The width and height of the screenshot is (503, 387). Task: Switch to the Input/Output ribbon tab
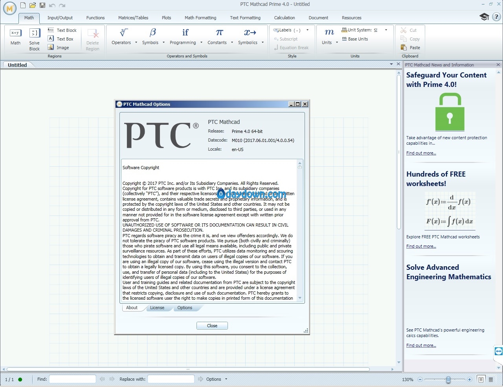click(x=60, y=18)
